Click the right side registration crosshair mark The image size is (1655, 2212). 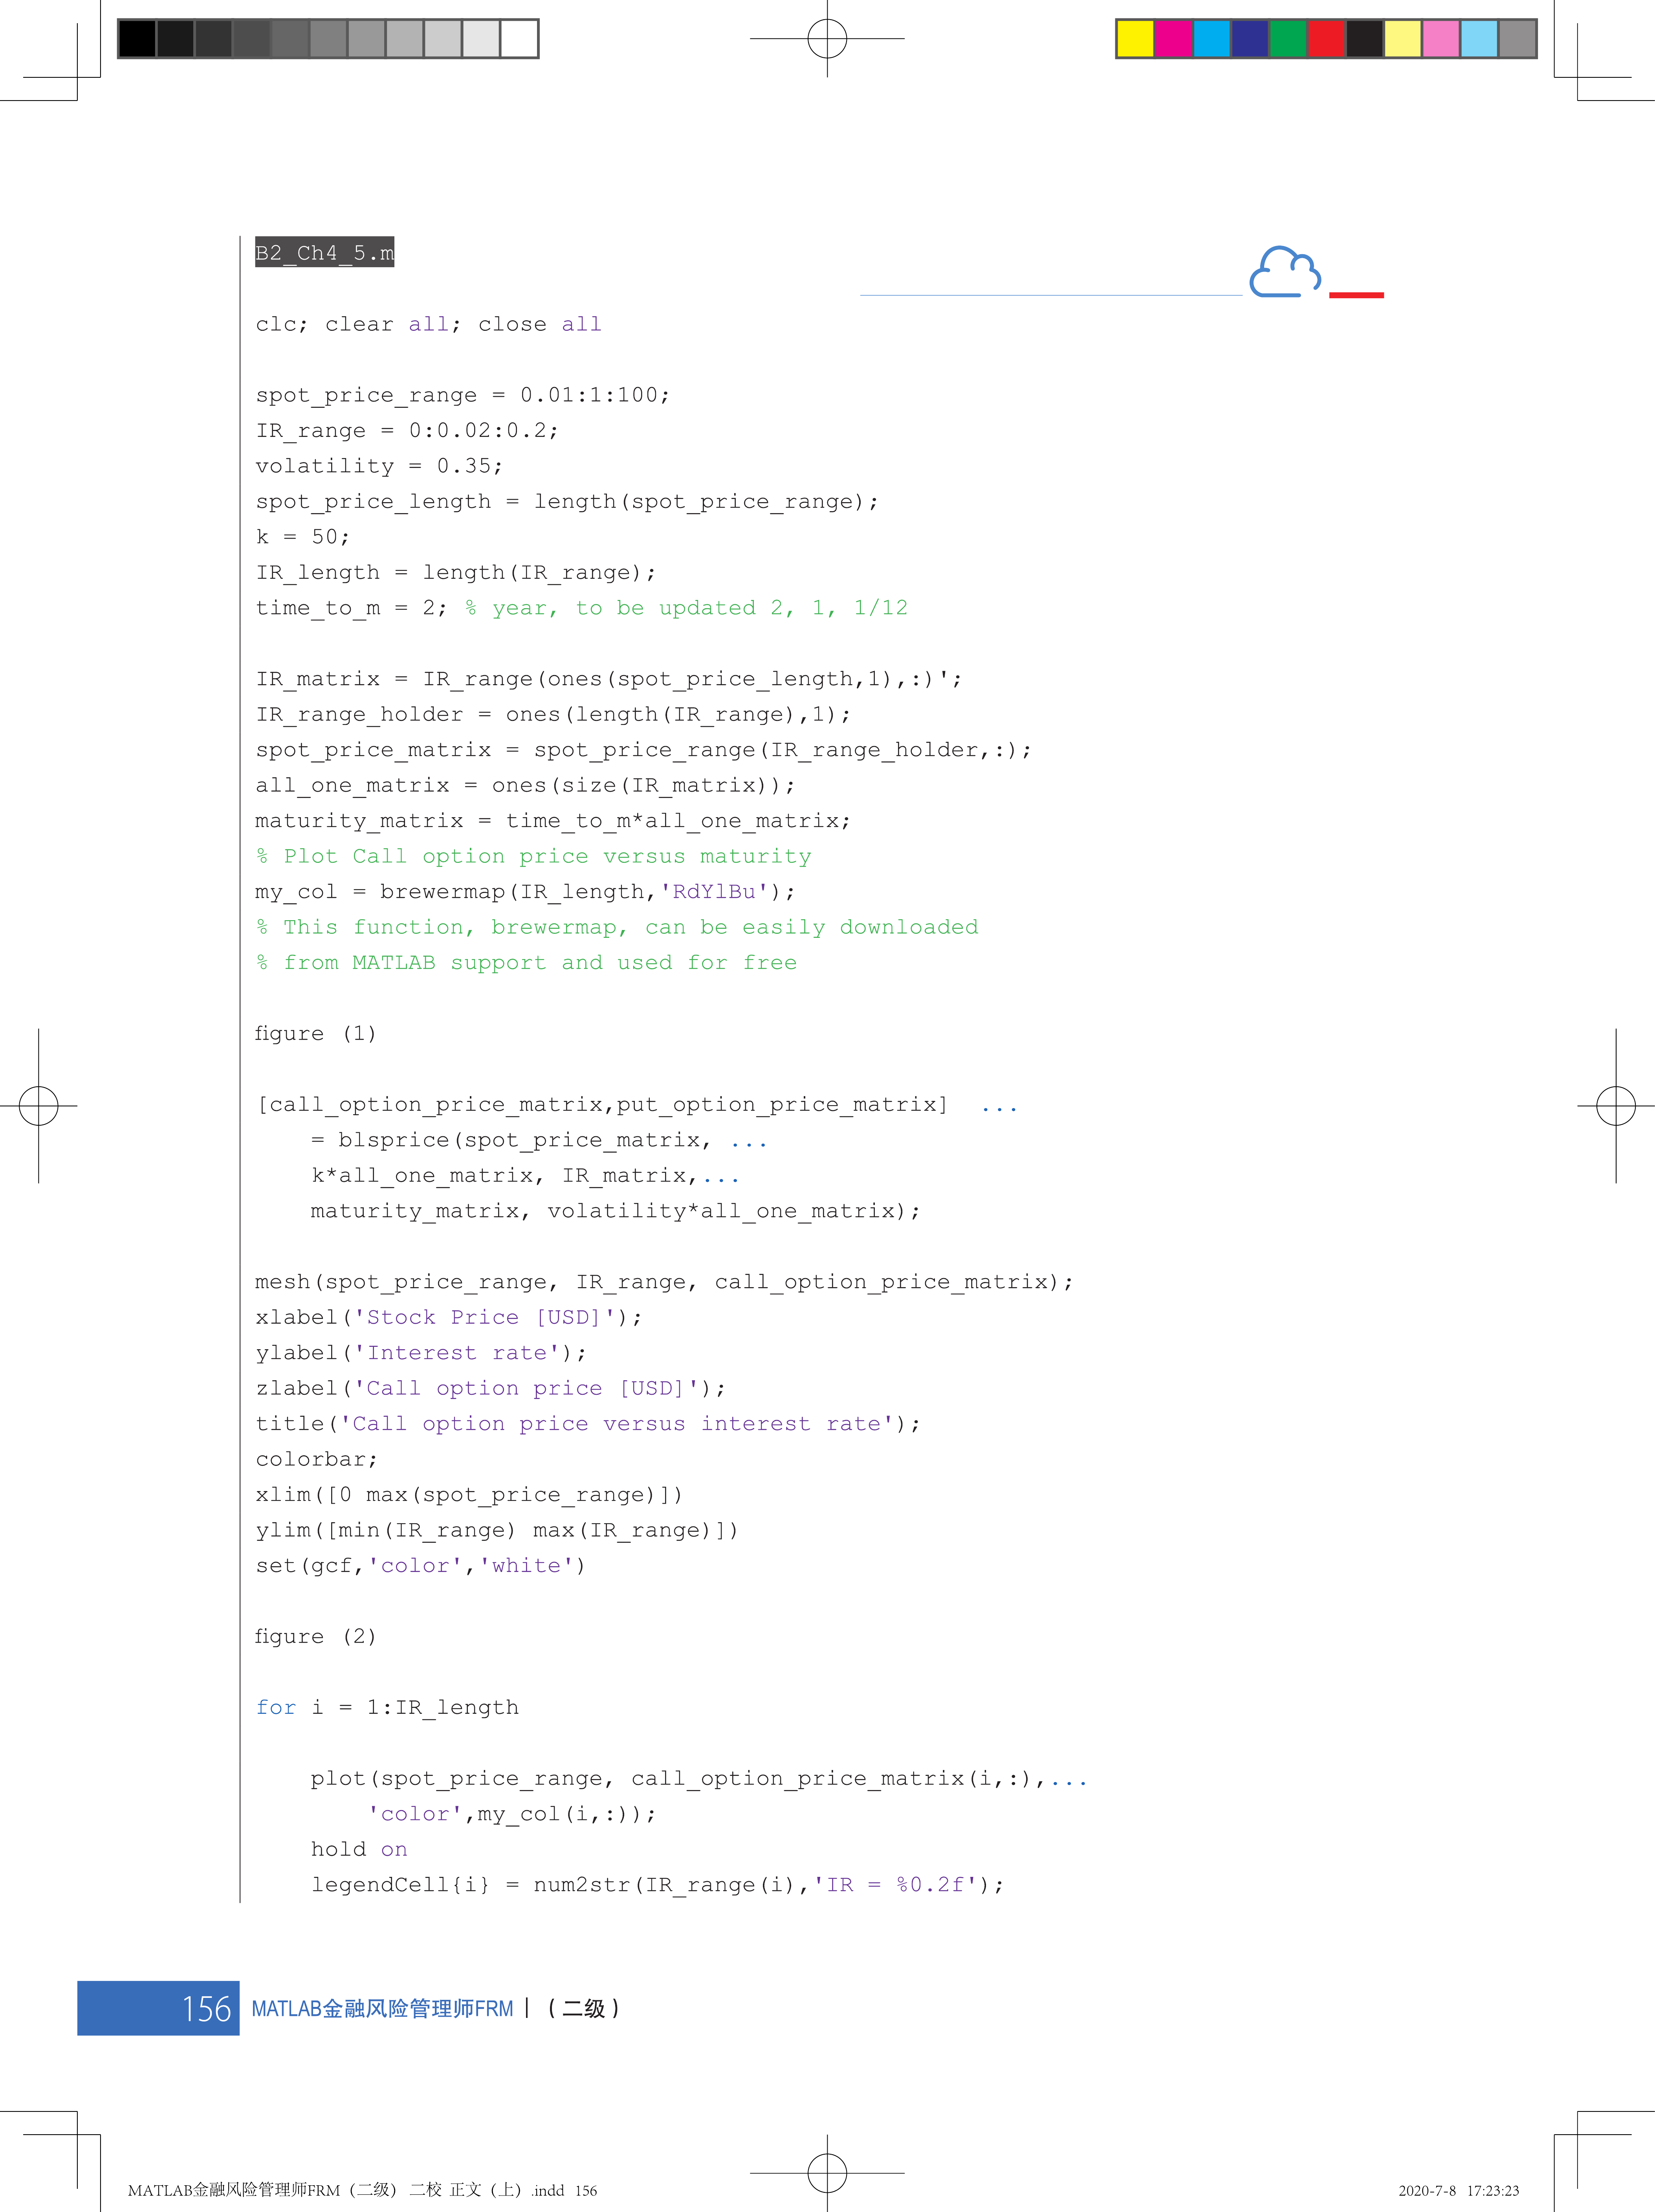click(1616, 1106)
